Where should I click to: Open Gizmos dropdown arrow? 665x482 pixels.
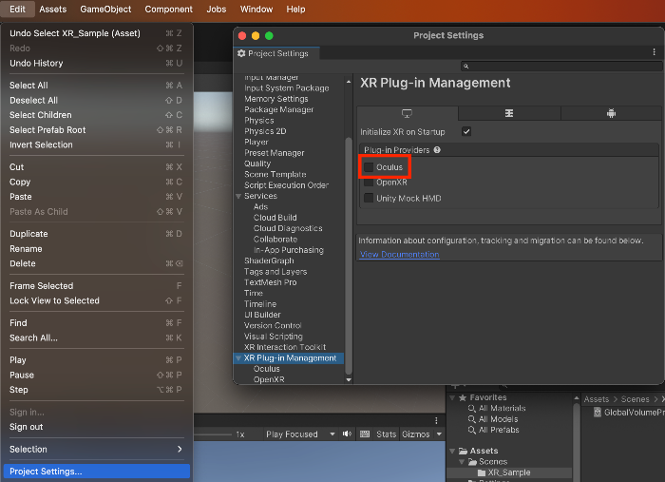point(439,434)
